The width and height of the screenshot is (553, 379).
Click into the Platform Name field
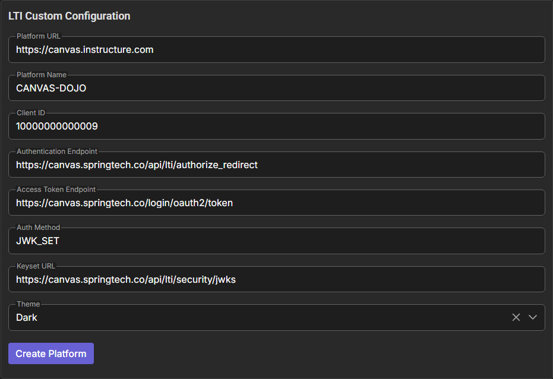pos(276,88)
